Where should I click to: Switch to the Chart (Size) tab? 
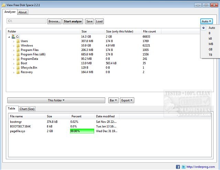[x=27, y=109]
